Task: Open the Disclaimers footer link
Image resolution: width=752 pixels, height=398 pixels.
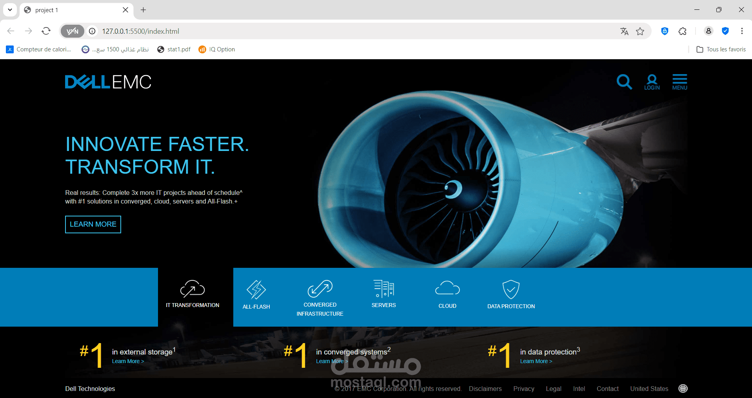Action: [485, 389]
